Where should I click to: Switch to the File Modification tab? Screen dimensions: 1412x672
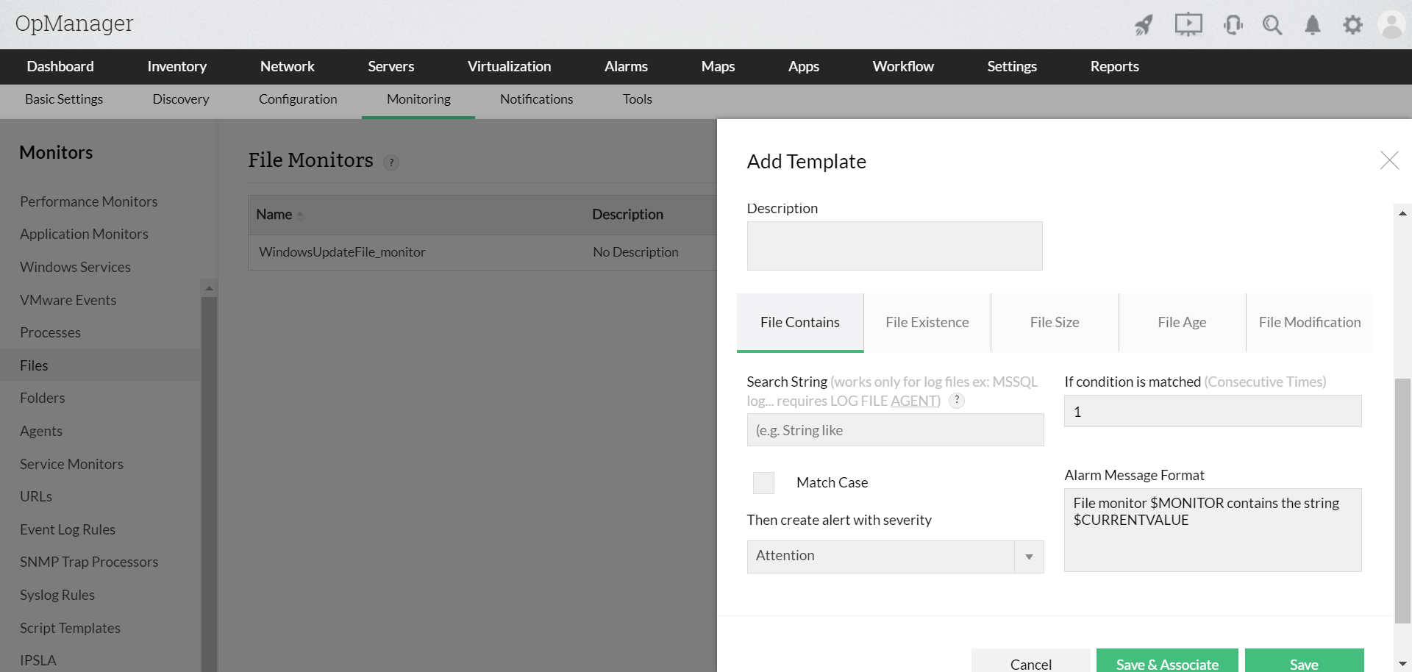pos(1310,322)
